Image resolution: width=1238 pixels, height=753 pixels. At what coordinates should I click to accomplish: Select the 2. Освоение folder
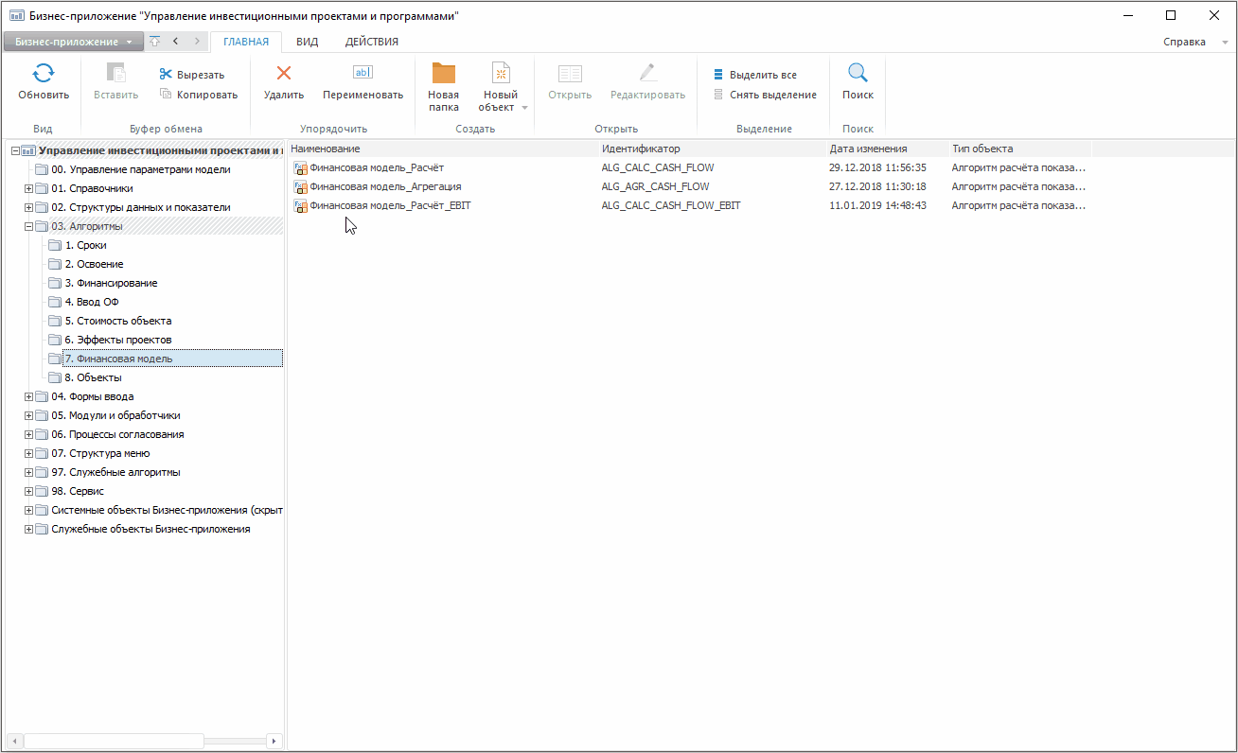(94, 264)
